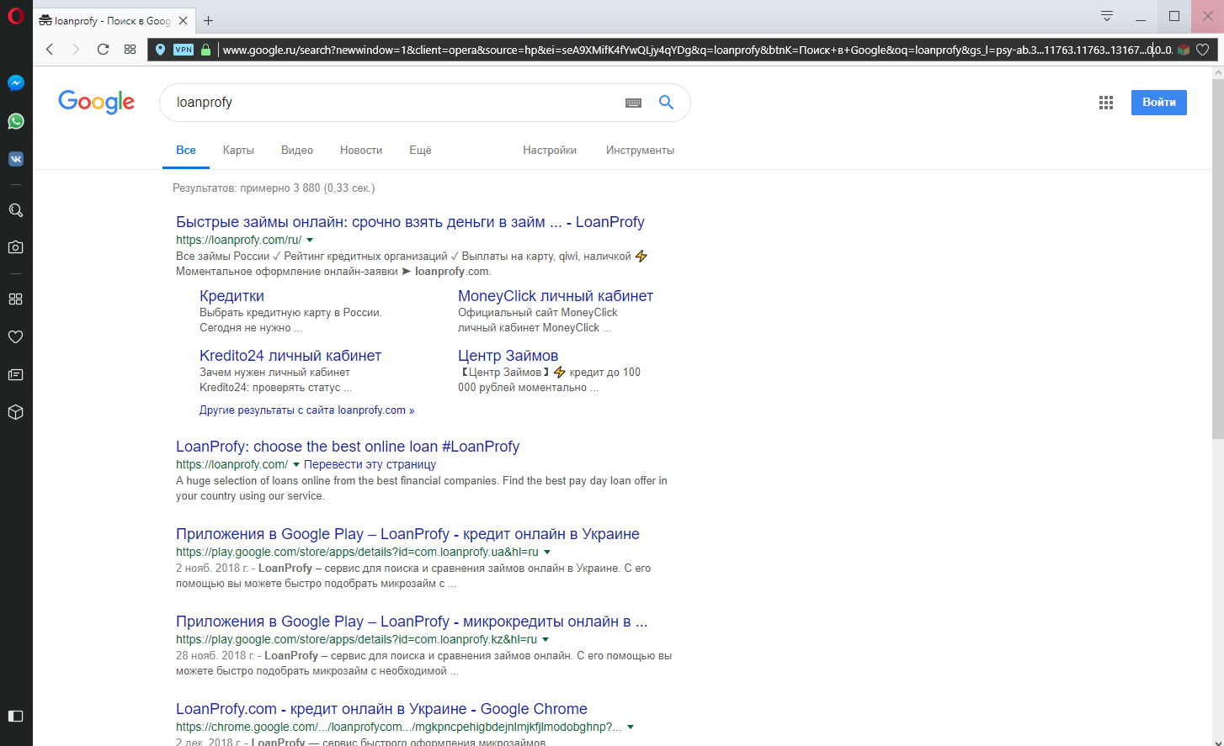The width and height of the screenshot is (1224, 746).
Task: Open Google Play LoanProfy кредит онлайн в Украине
Action: pos(407,534)
